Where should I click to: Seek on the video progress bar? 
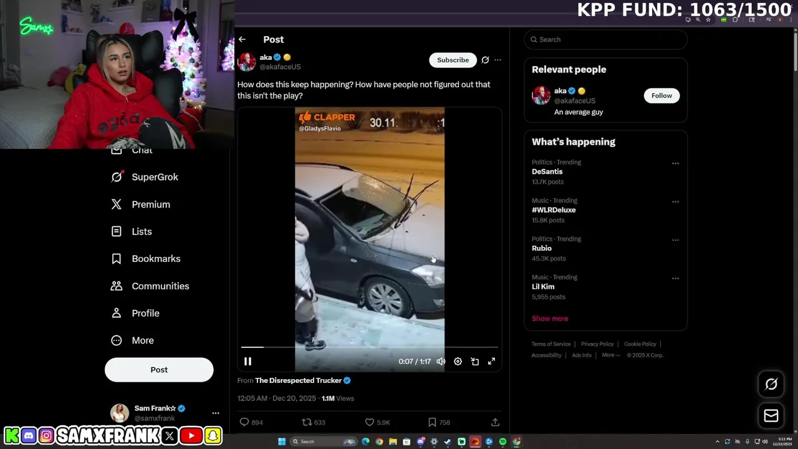pyautogui.click(x=370, y=347)
